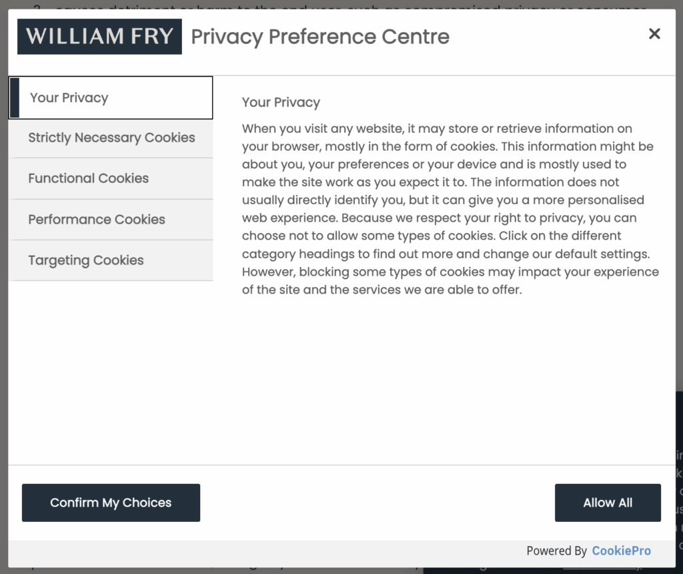Click the Strictly Necessary Cookies label text
This screenshot has height=574, width=683.
coord(111,138)
